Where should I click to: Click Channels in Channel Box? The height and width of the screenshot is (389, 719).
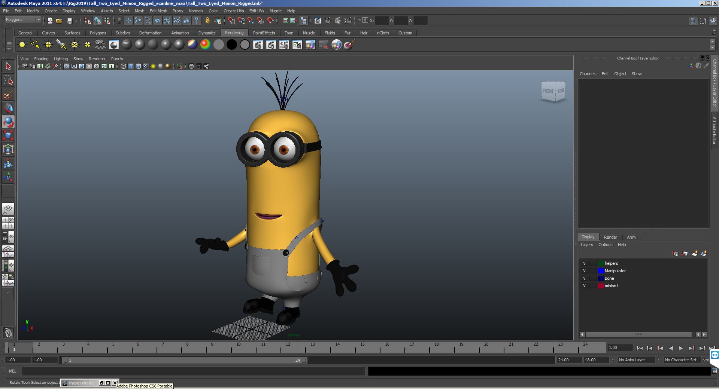588,74
